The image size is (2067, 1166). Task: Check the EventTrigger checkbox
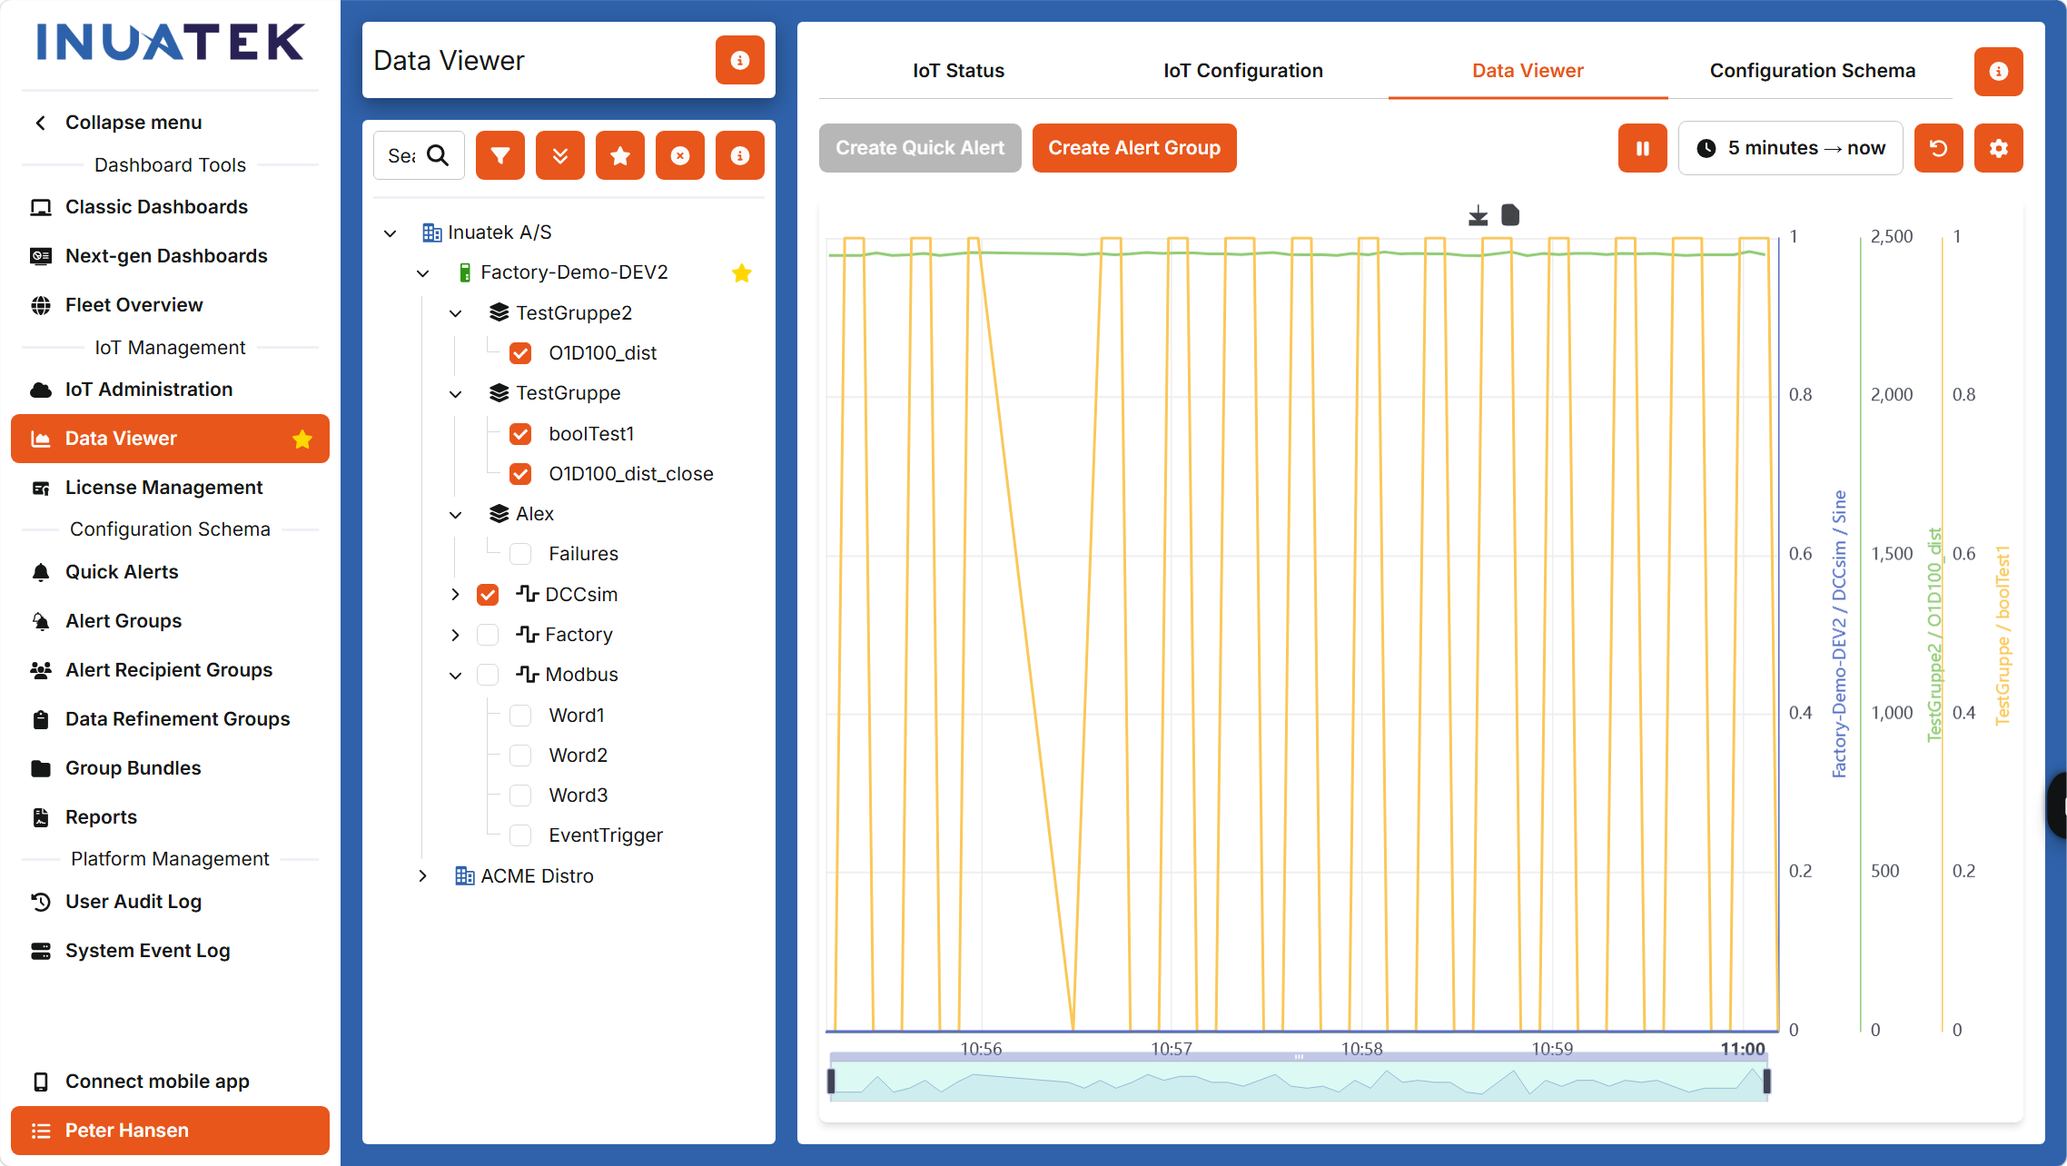tap(520, 835)
